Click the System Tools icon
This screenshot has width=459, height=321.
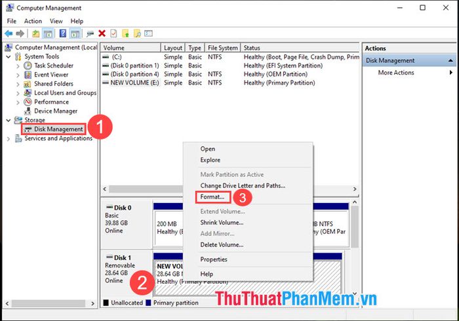tap(18, 56)
